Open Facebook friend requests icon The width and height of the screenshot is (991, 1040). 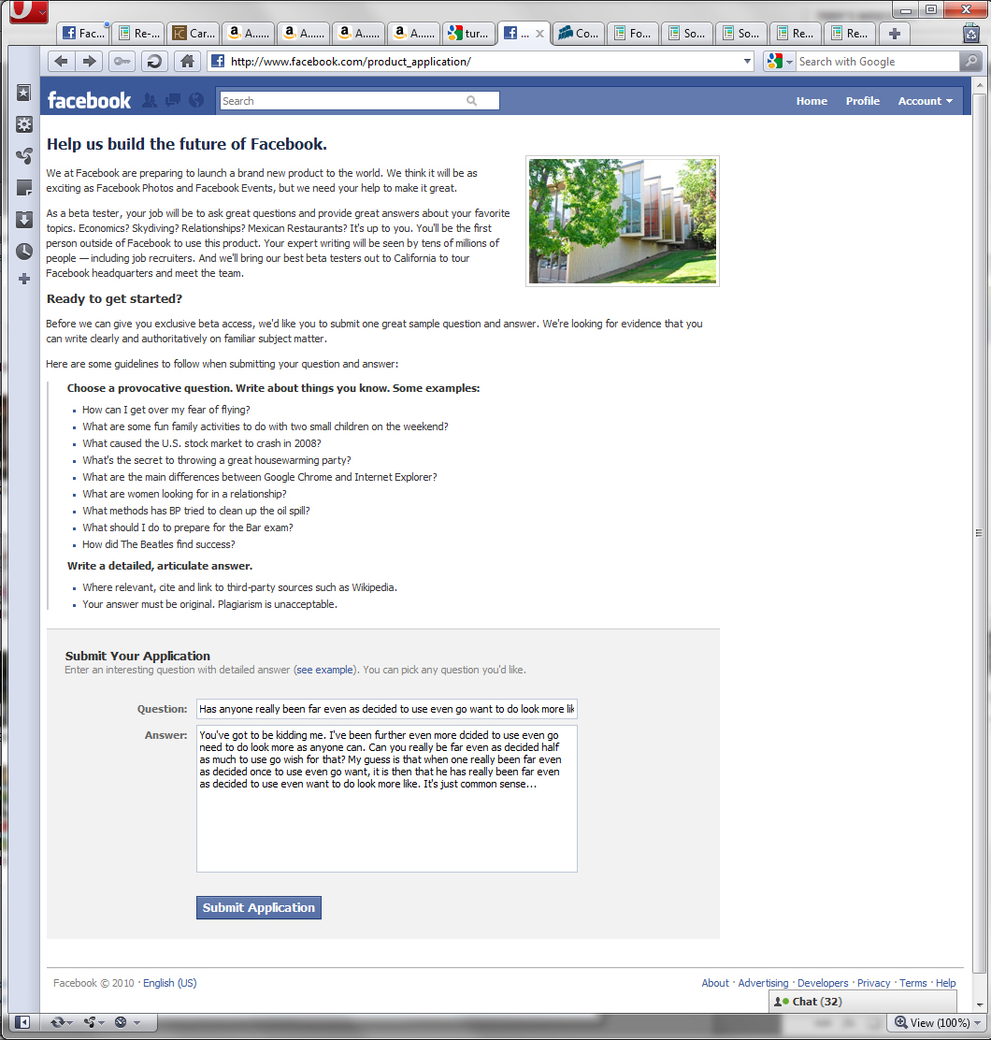pos(149,101)
